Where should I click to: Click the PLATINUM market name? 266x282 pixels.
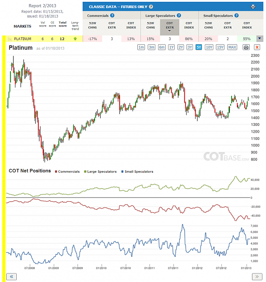pyautogui.click(x=23, y=39)
